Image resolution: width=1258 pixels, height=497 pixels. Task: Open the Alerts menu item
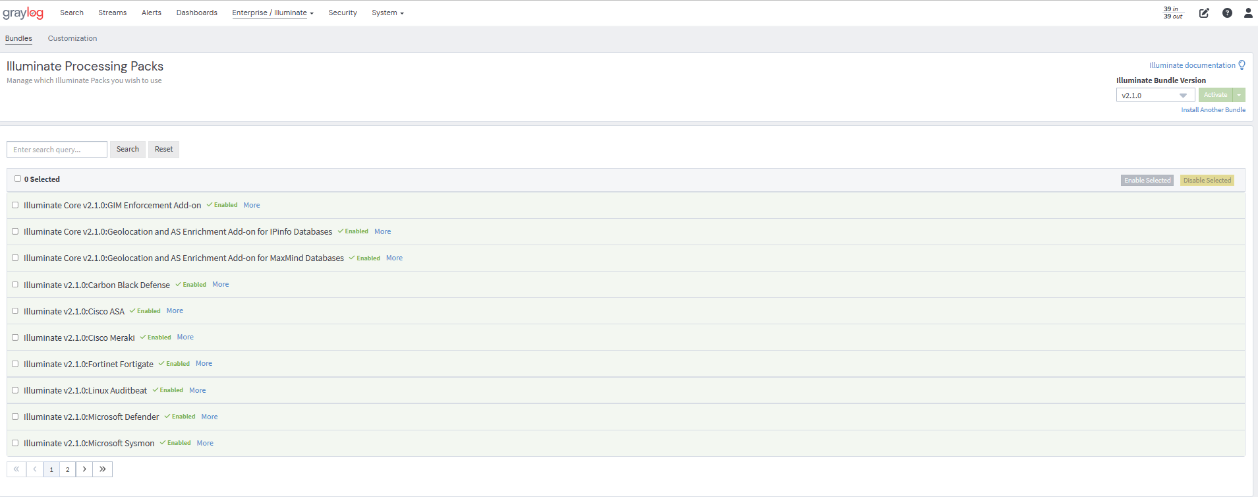coord(152,13)
